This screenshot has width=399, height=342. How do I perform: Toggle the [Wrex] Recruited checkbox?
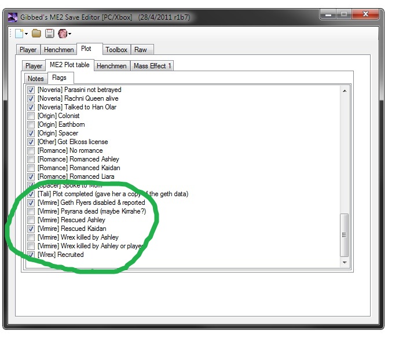pyautogui.click(x=31, y=255)
